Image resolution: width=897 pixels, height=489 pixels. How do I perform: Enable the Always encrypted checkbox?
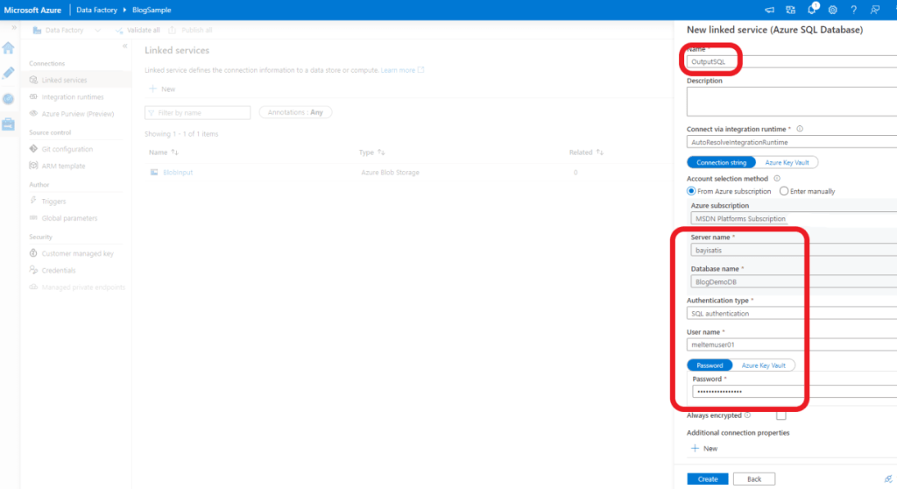click(x=780, y=415)
